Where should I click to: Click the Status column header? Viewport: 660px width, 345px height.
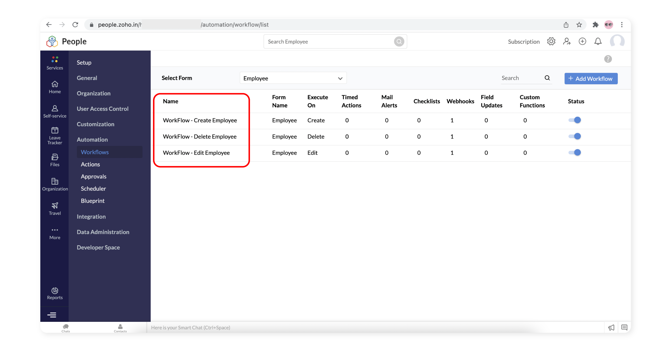point(576,101)
